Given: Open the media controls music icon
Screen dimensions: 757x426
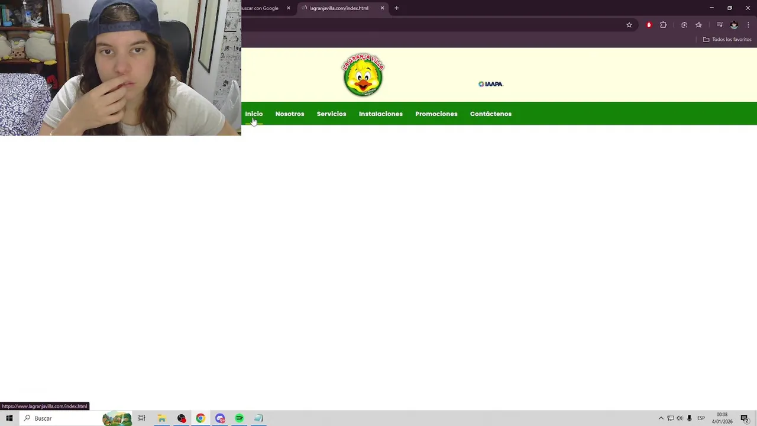Looking at the screenshot, I should tap(720, 25).
